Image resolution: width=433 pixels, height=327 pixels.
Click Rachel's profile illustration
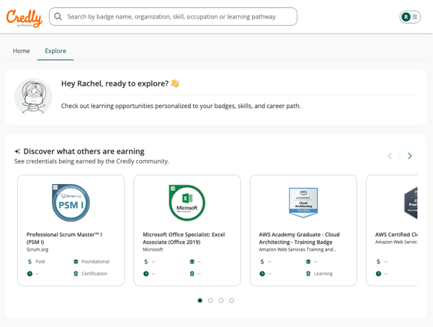(x=33, y=97)
